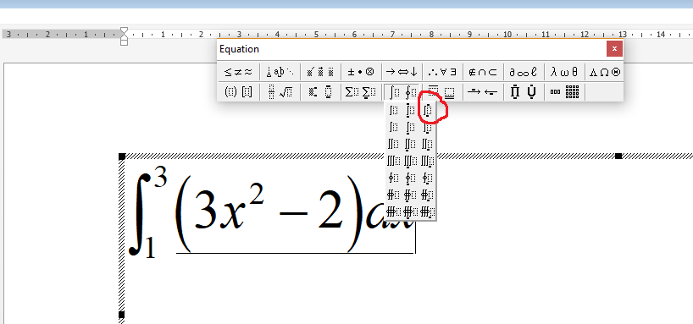
Task: Insert surface integral with subscript limit
Action: click(x=427, y=195)
